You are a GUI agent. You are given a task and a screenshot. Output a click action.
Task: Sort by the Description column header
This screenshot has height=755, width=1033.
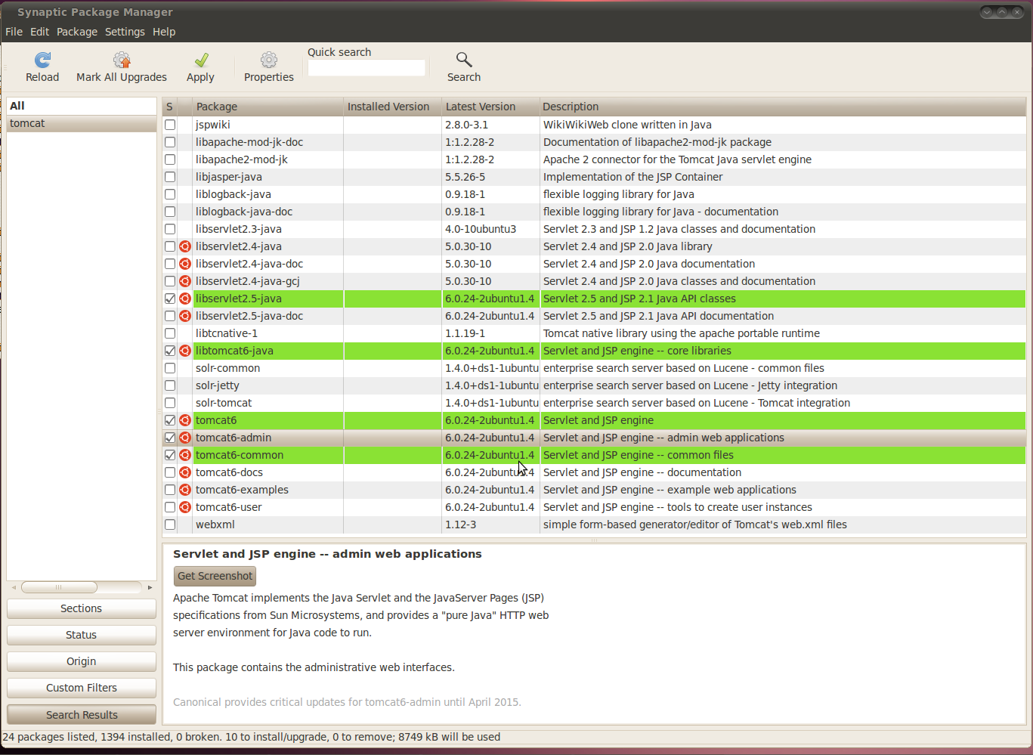click(x=783, y=107)
